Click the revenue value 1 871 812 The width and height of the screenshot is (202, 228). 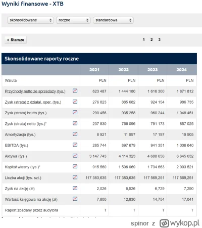click(x=185, y=92)
